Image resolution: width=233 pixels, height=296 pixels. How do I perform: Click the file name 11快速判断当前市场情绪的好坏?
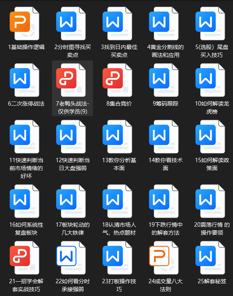[x=26, y=168]
